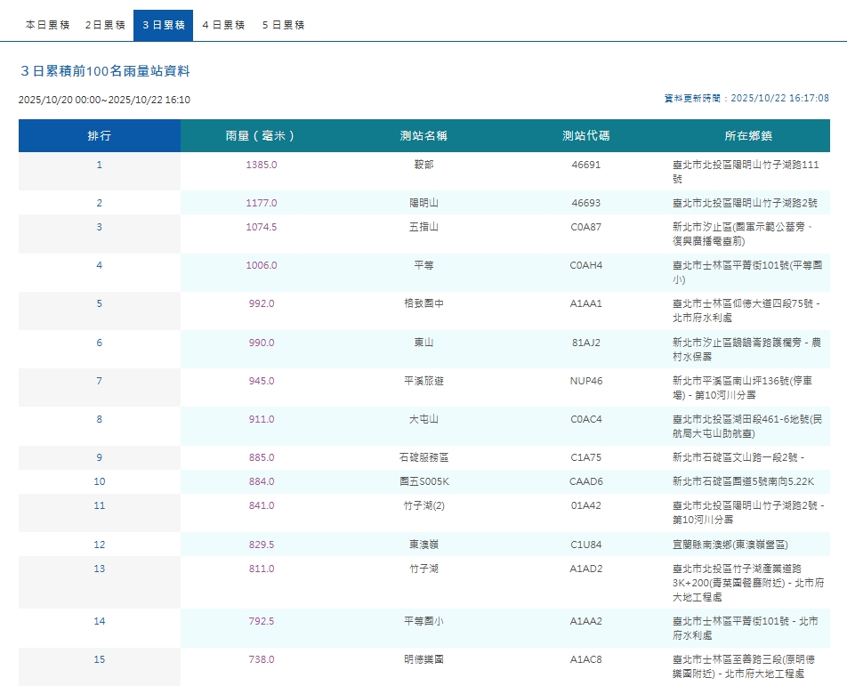
Task: Select station name 國五S005K
Action: pos(424,481)
